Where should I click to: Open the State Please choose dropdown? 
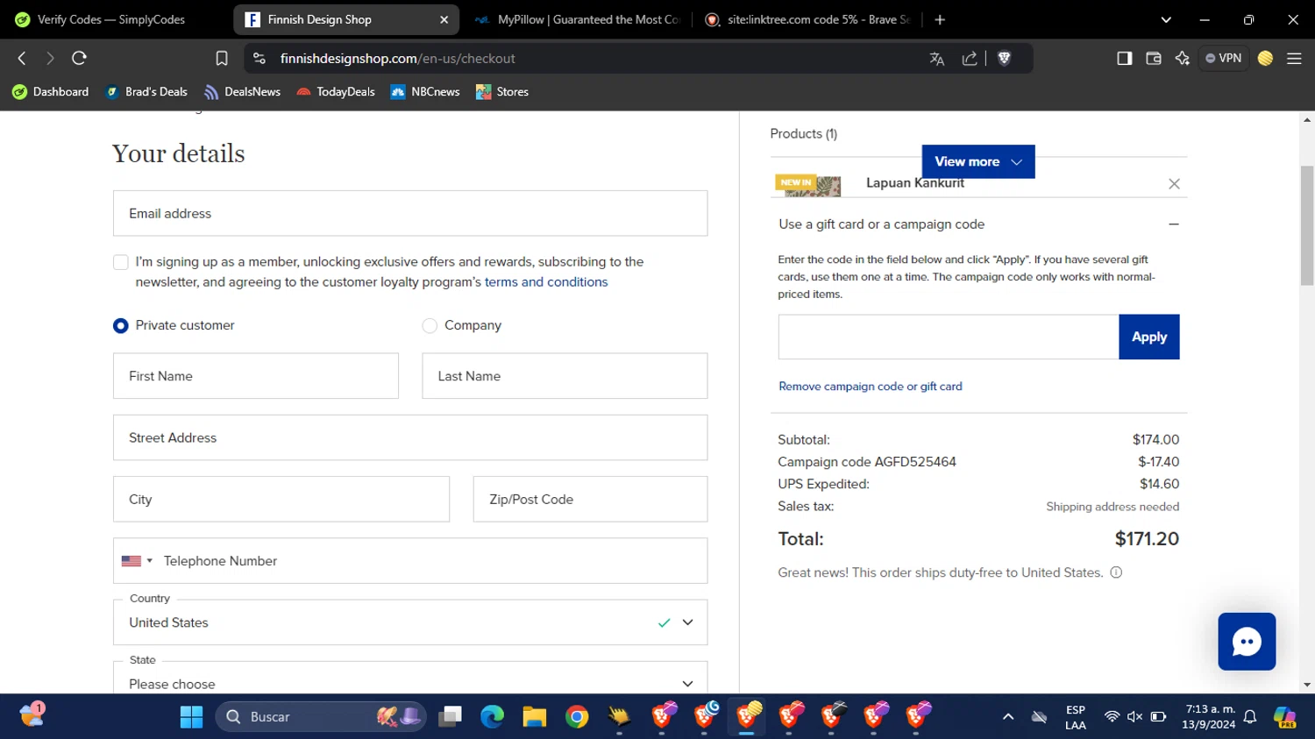[410, 679]
